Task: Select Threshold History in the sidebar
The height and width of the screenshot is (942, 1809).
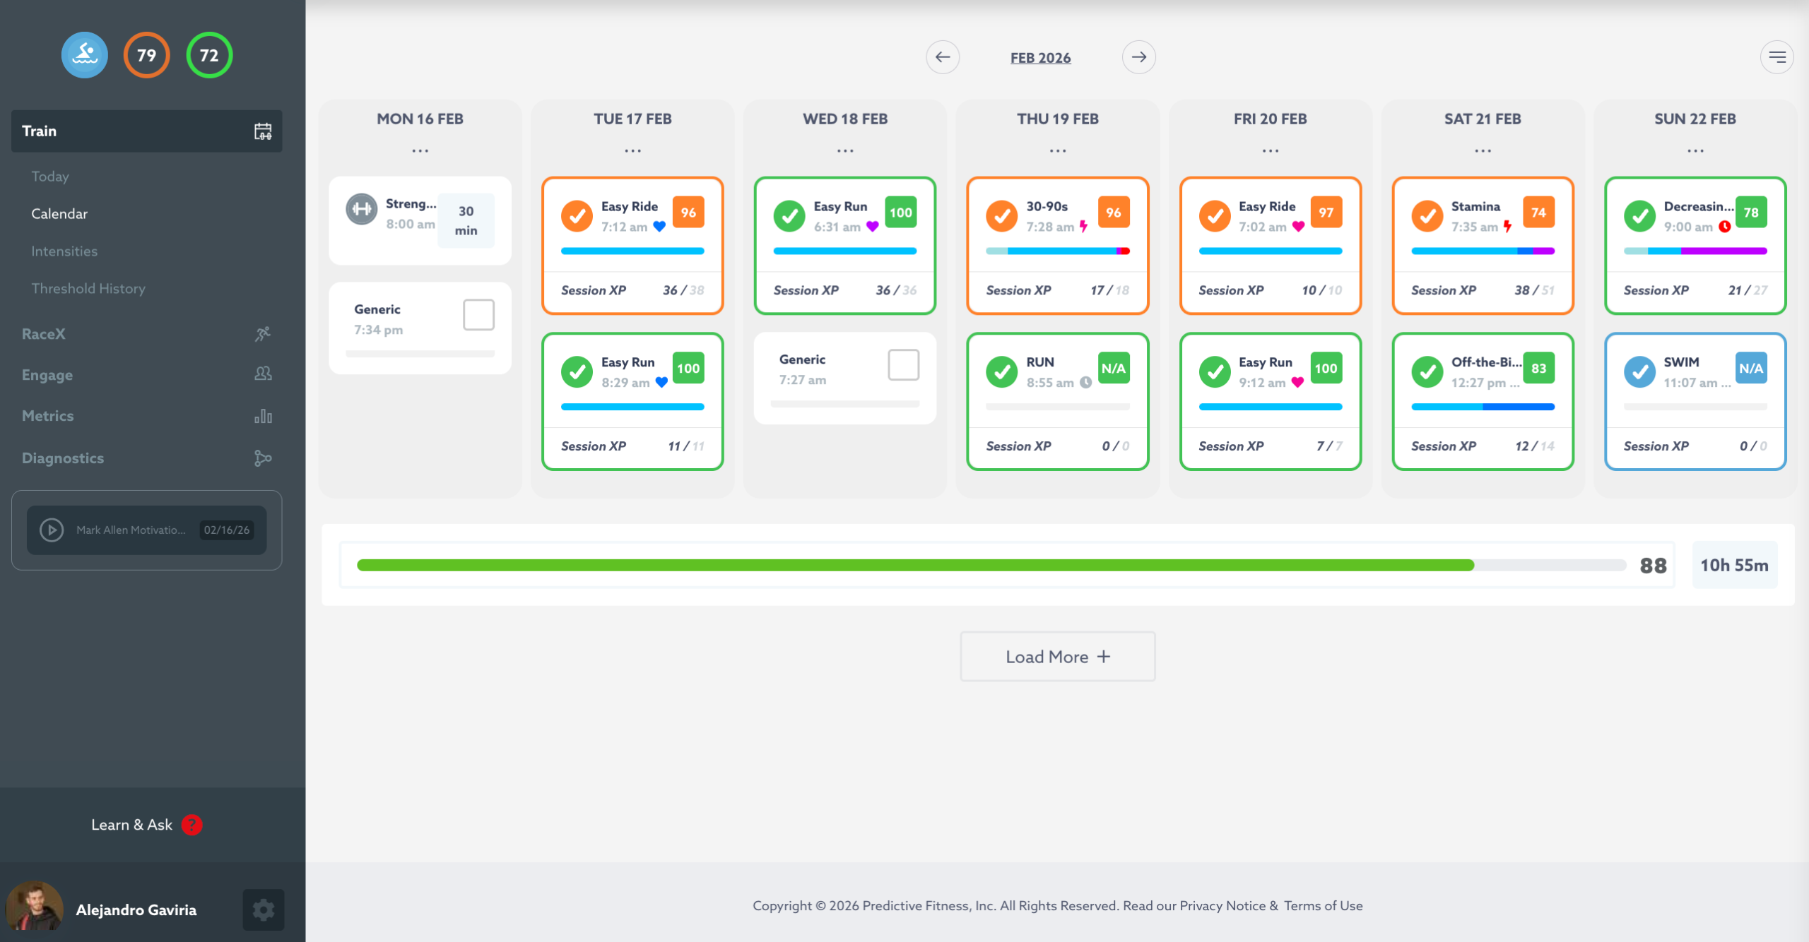Action: [88, 289]
